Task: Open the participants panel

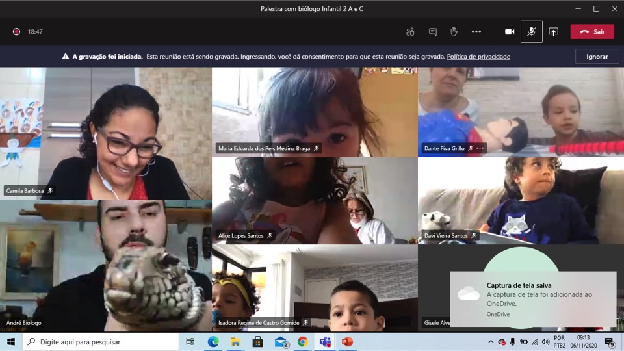Action: (x=410, y=32)
